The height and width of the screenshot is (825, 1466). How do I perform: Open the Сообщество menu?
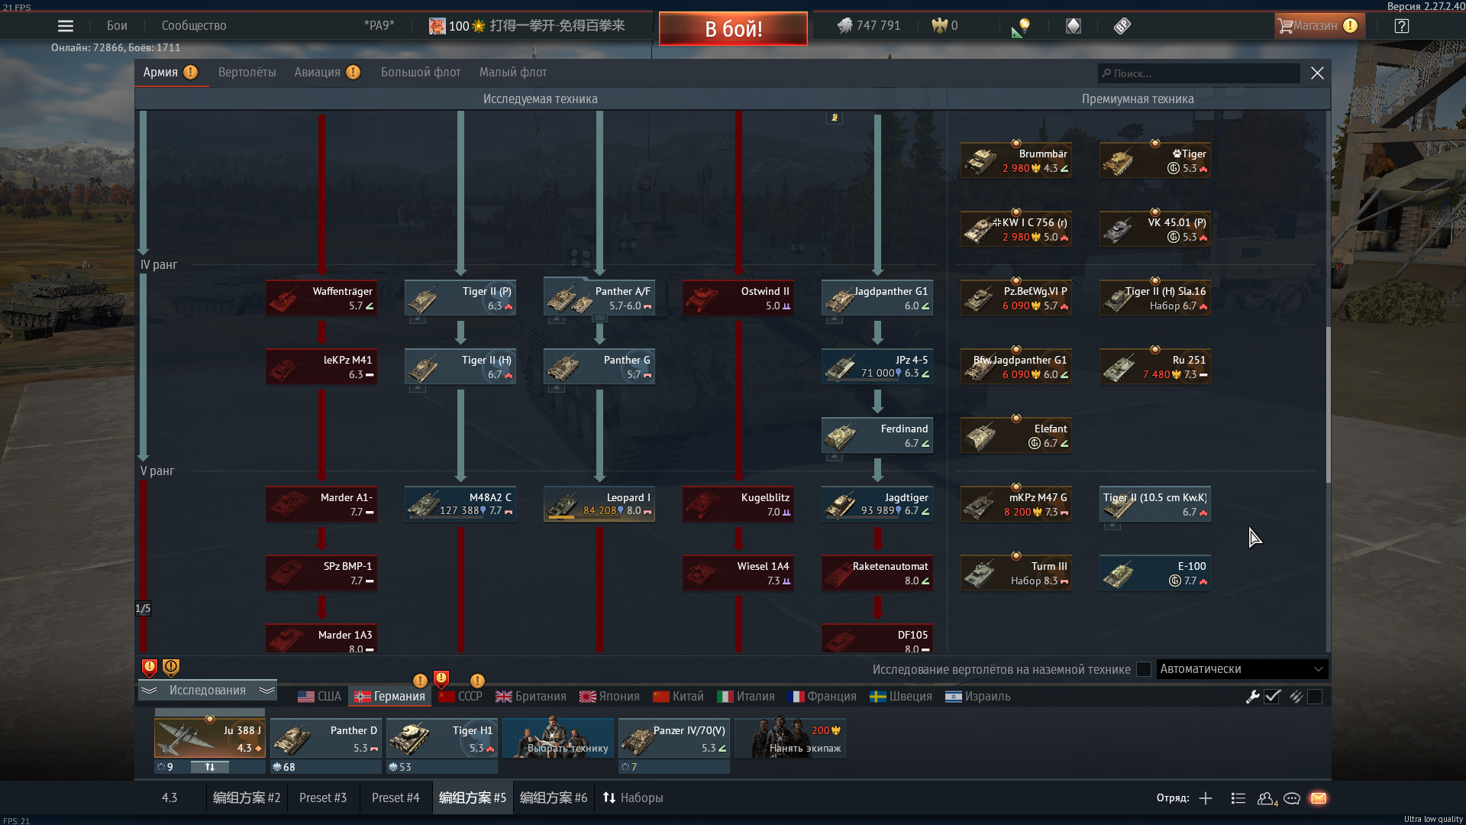tap(194, 26)
